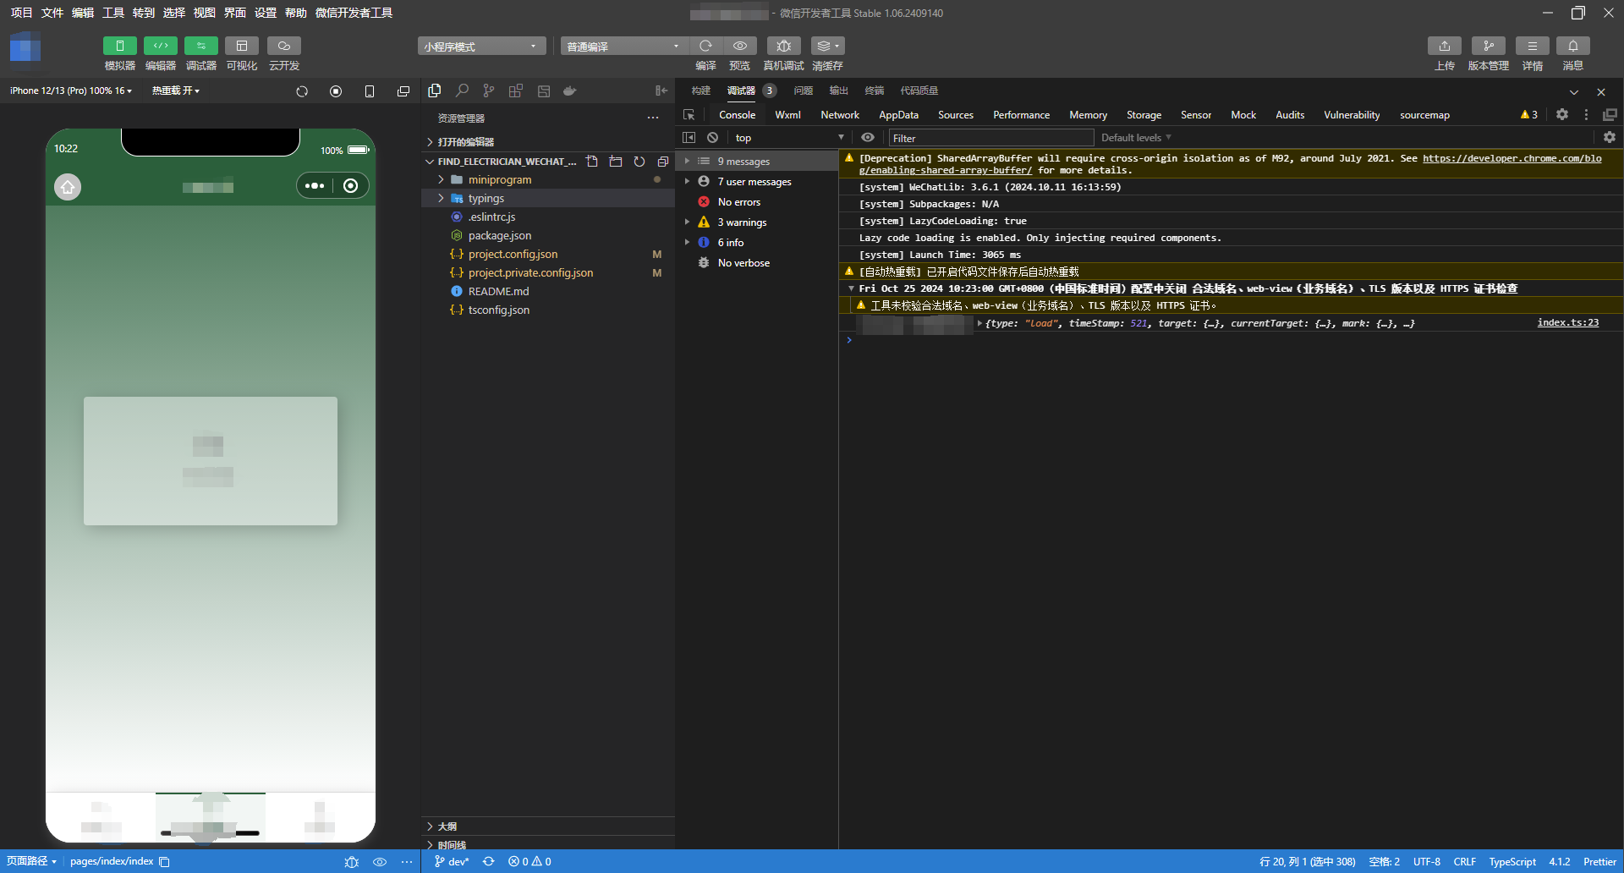Switch to the Network debugger tab
This screenshot has width=1624, height=873.
click(840, 115)
